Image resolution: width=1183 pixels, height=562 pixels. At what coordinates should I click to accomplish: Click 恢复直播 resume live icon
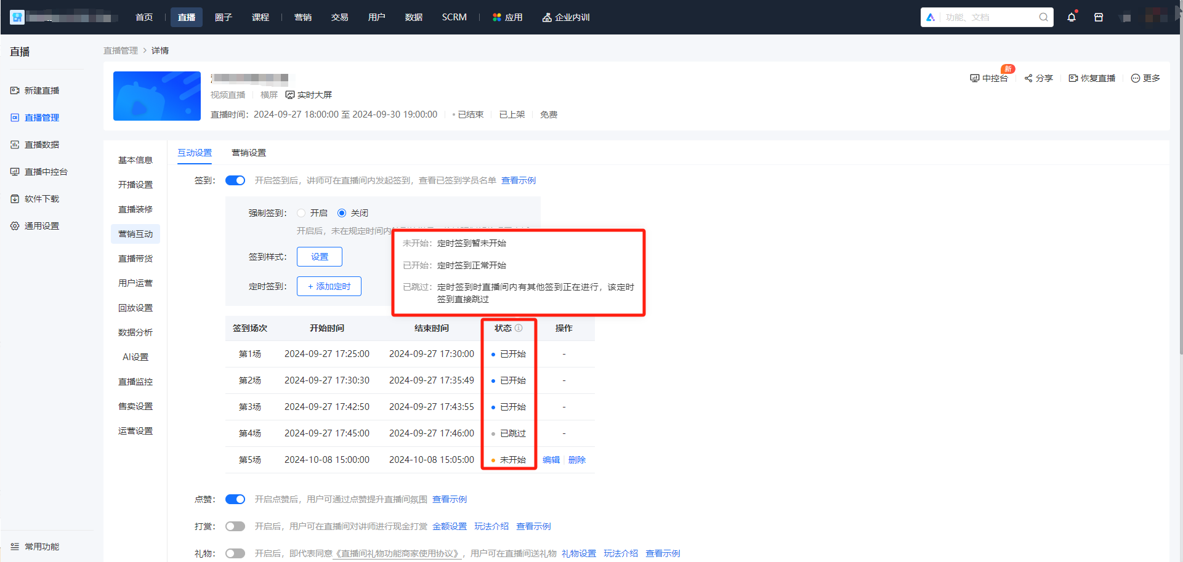coord(1073,78)
